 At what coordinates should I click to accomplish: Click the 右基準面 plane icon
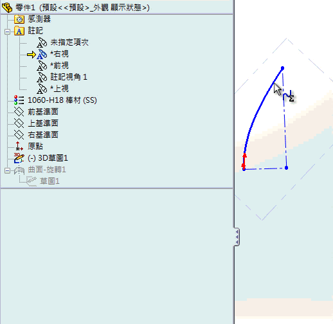pyautogui.click(x=19, y=135)
